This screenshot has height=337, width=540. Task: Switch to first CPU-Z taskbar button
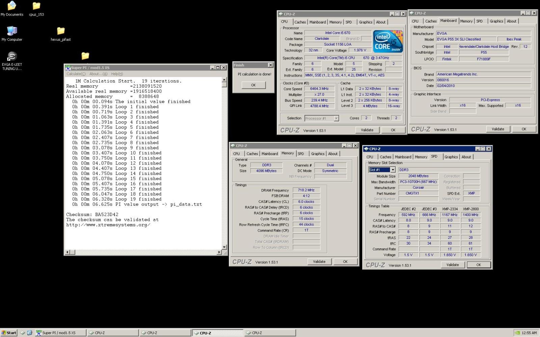click(x=113, y=333)
